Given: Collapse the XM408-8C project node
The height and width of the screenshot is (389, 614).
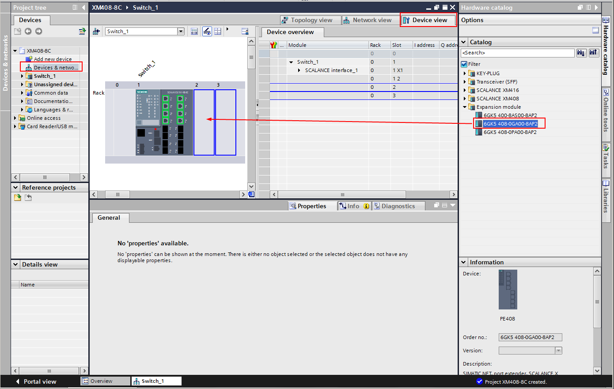Looking at the screenshot, I should (15, 51).
